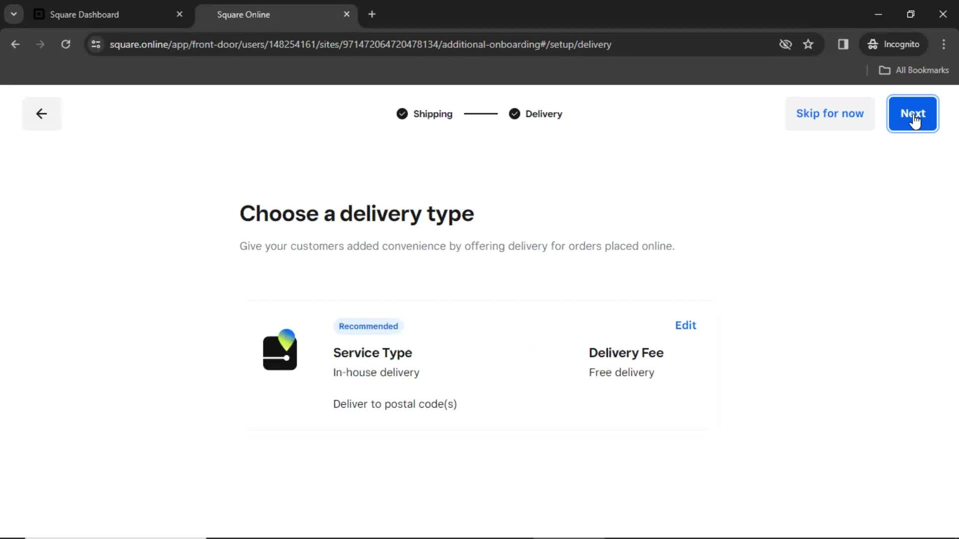The image size is (959, 539).
Task: Click the browser back arrow icon
Action: click(x=16, y=44)
